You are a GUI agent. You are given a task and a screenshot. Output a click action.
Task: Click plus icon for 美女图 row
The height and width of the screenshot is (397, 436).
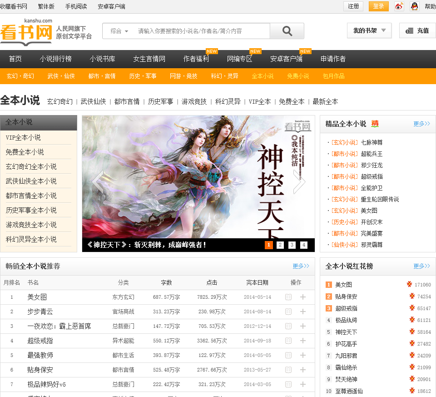pyautogui.click(x=303, y=297)
